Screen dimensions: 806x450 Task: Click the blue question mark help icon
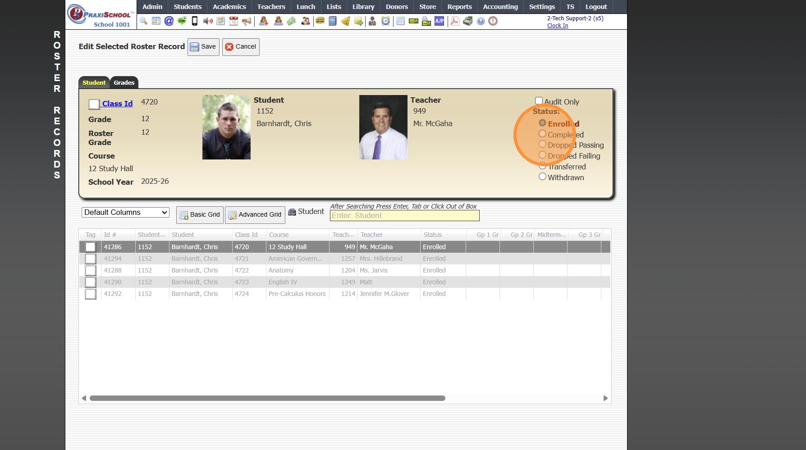click(x=481, y=21)
